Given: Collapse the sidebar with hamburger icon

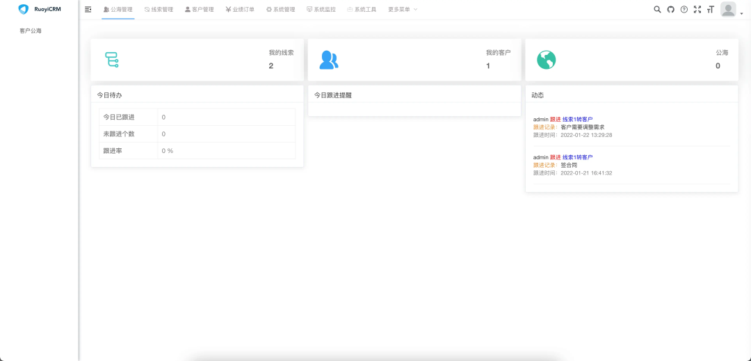Looking at the screenshot, I should [88, 9].
